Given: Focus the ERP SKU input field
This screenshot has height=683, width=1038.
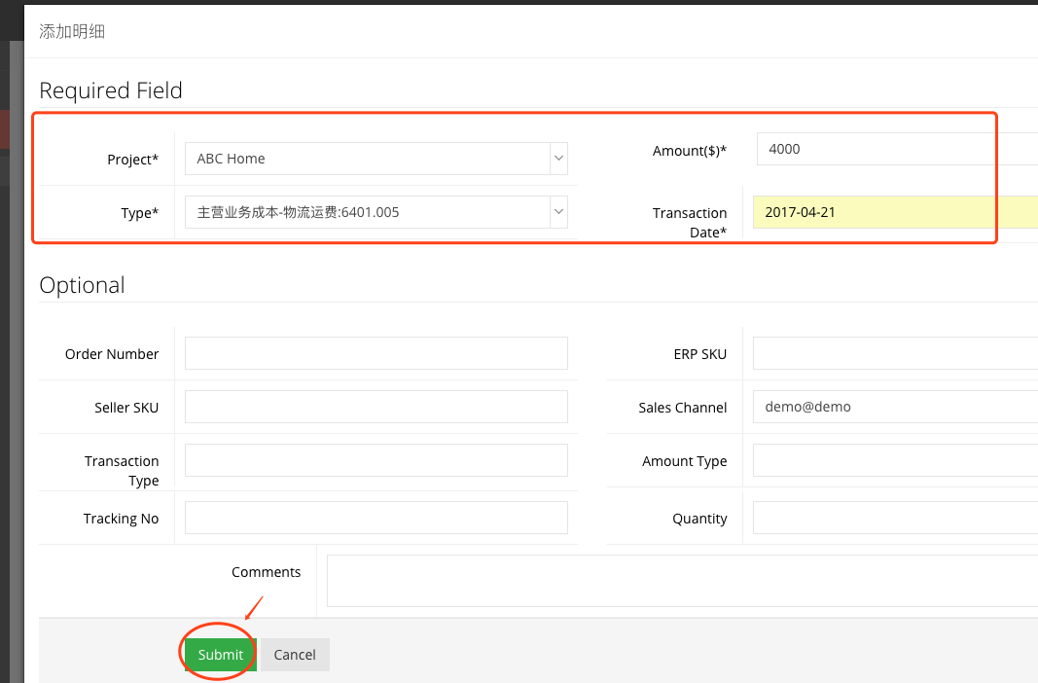Looking at the screenshot, I should pos(895,353).
